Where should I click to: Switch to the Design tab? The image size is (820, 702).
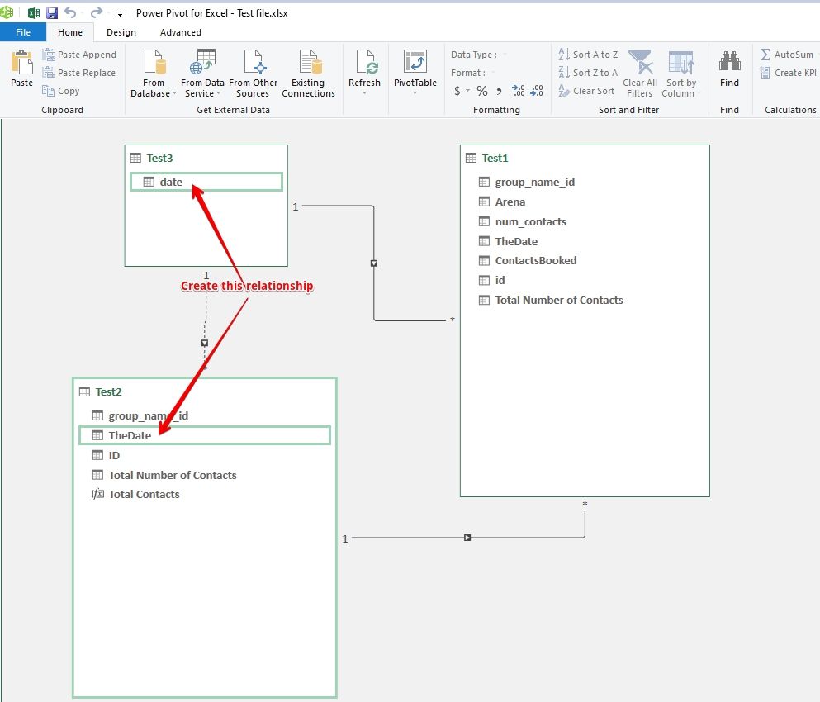click(x=121, y=32)
